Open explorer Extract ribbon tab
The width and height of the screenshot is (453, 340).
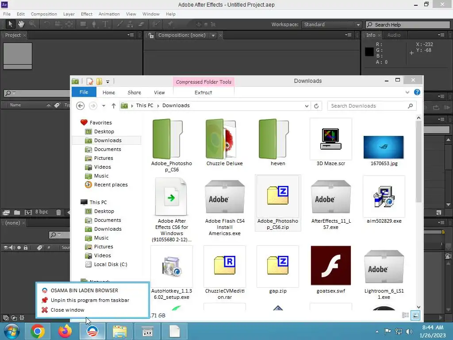(203, 93)
